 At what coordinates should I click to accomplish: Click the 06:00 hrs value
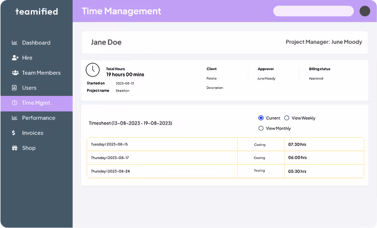pos(297,158)
